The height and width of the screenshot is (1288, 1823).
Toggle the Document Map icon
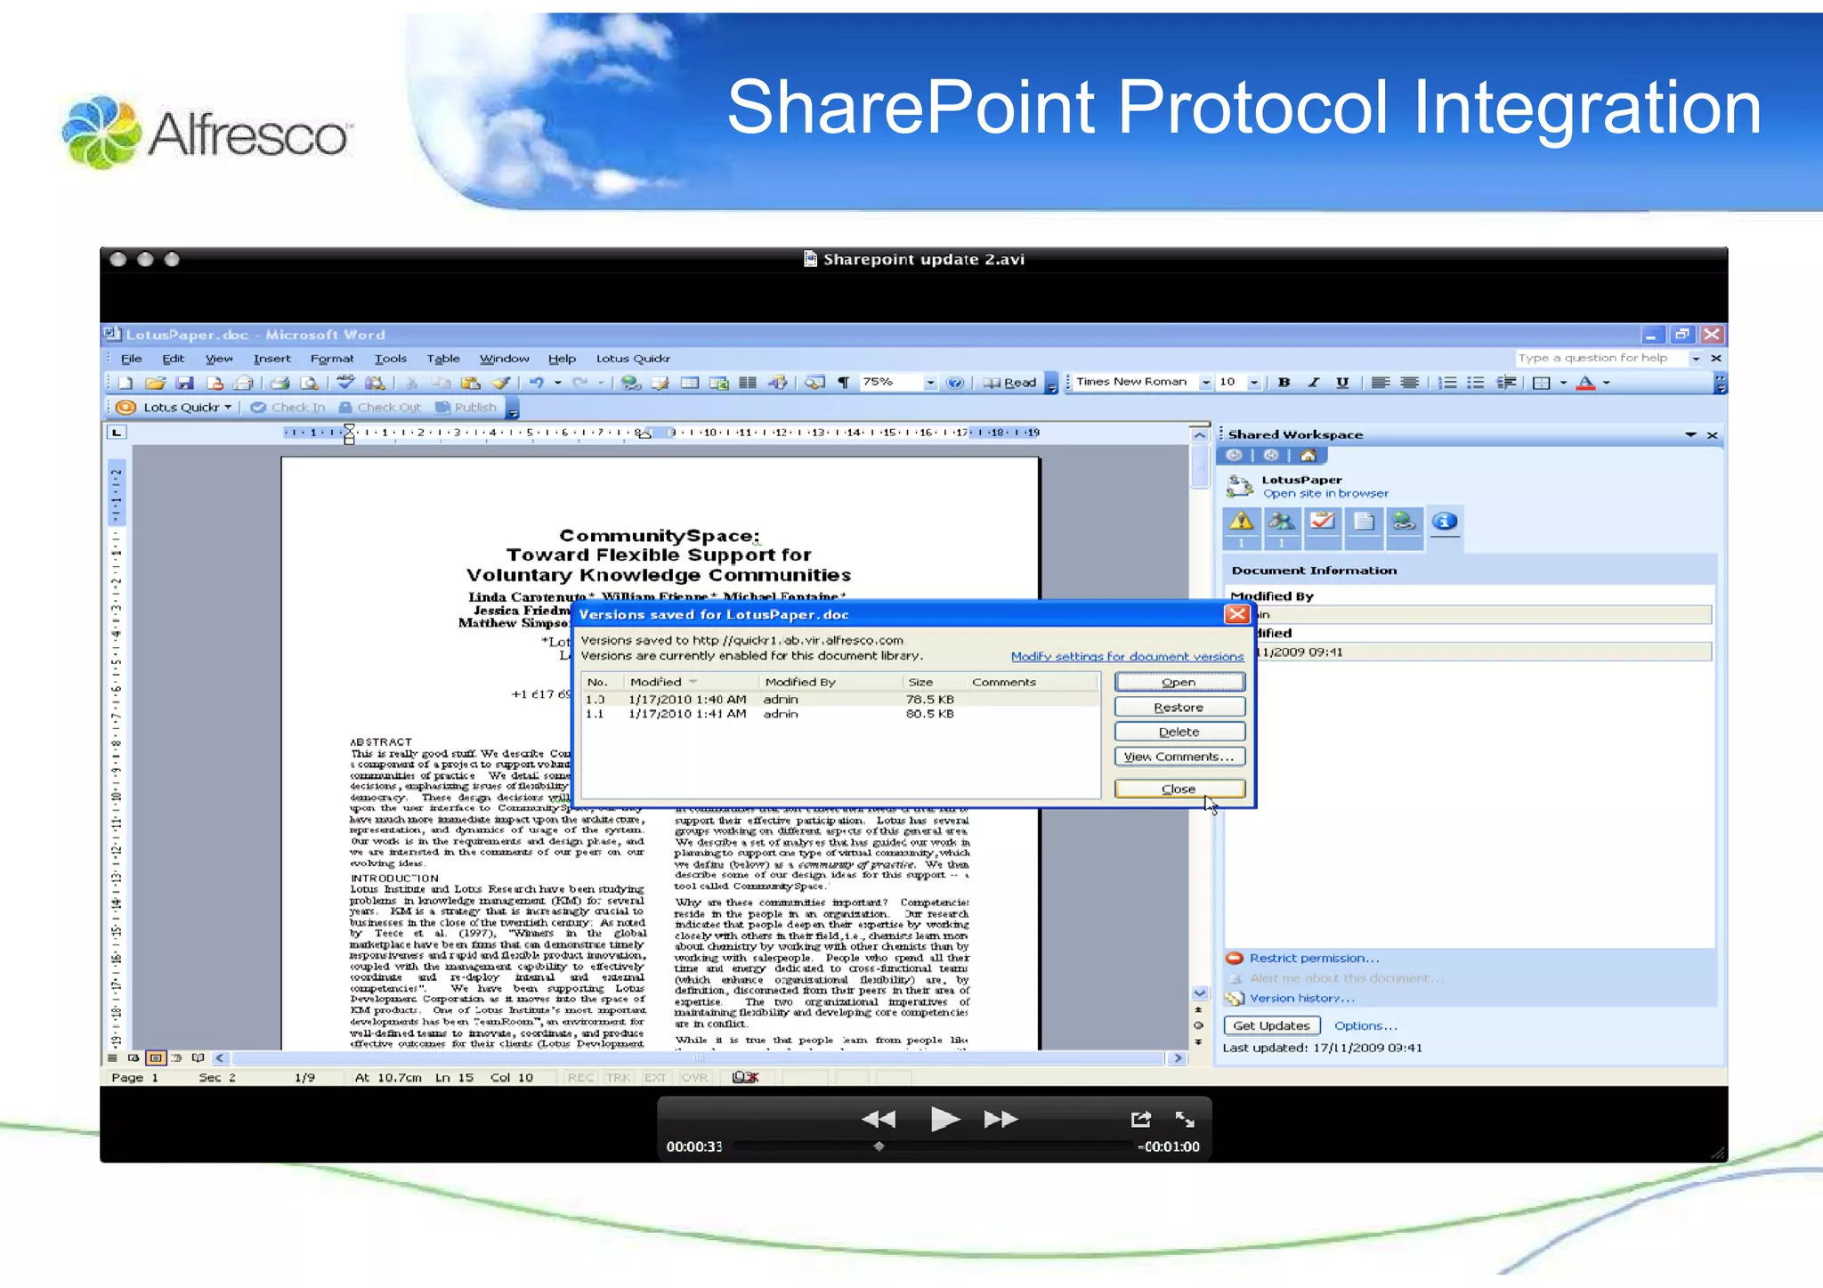click(x=814, y=383)
